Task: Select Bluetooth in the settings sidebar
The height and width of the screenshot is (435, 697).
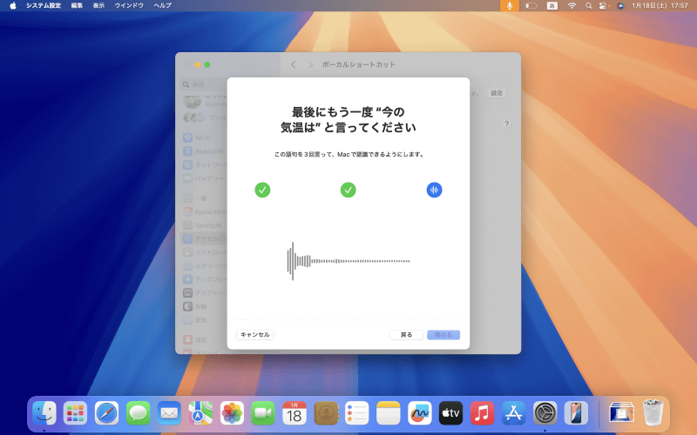Action: (x=204, y=151)
